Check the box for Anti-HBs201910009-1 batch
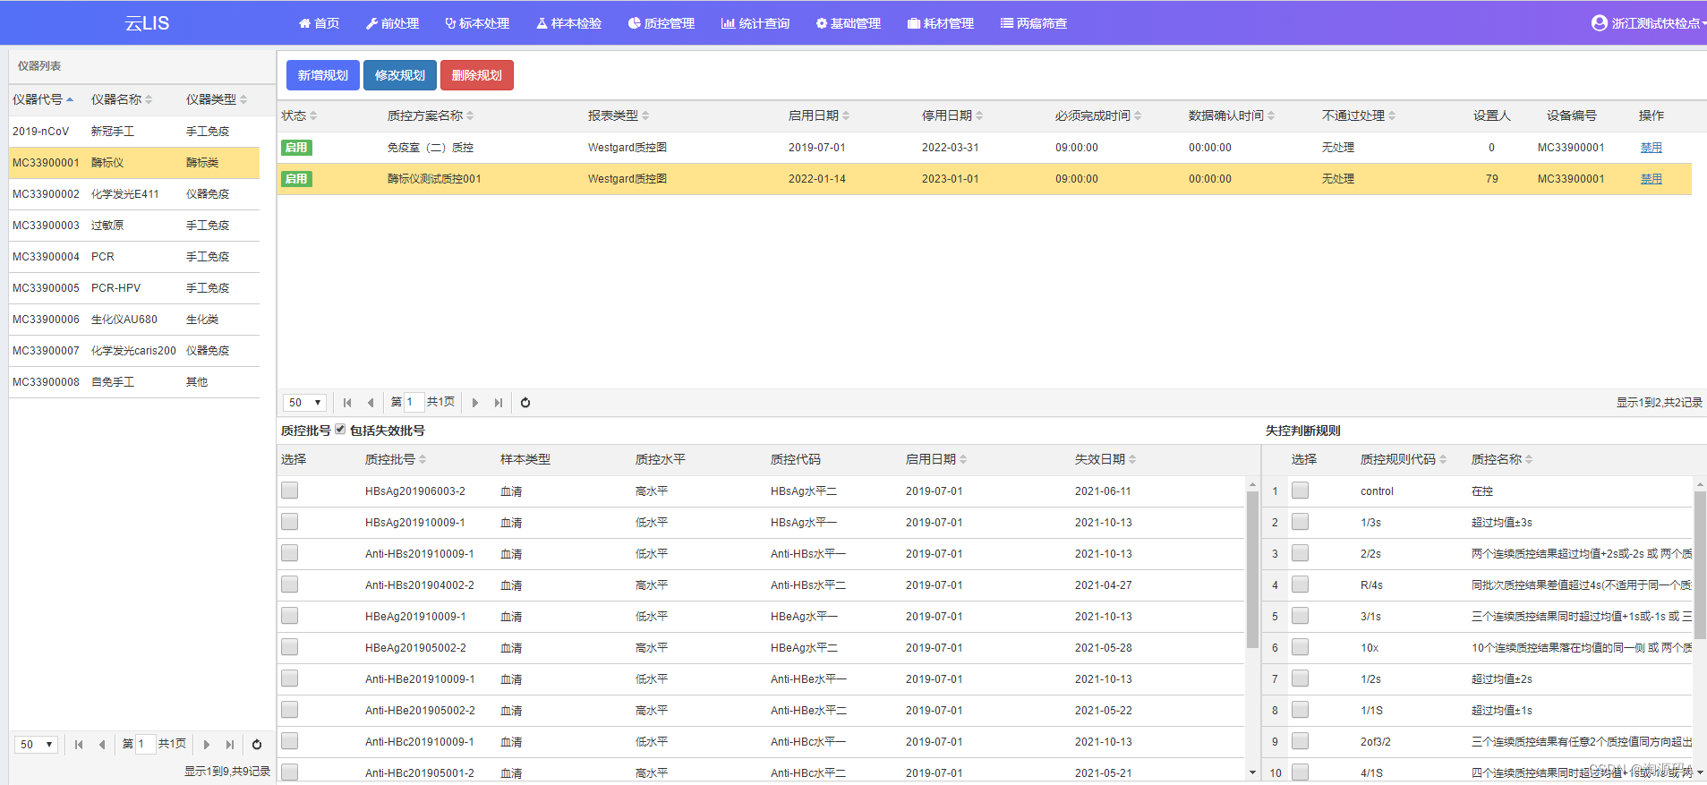 click(289, 553)
